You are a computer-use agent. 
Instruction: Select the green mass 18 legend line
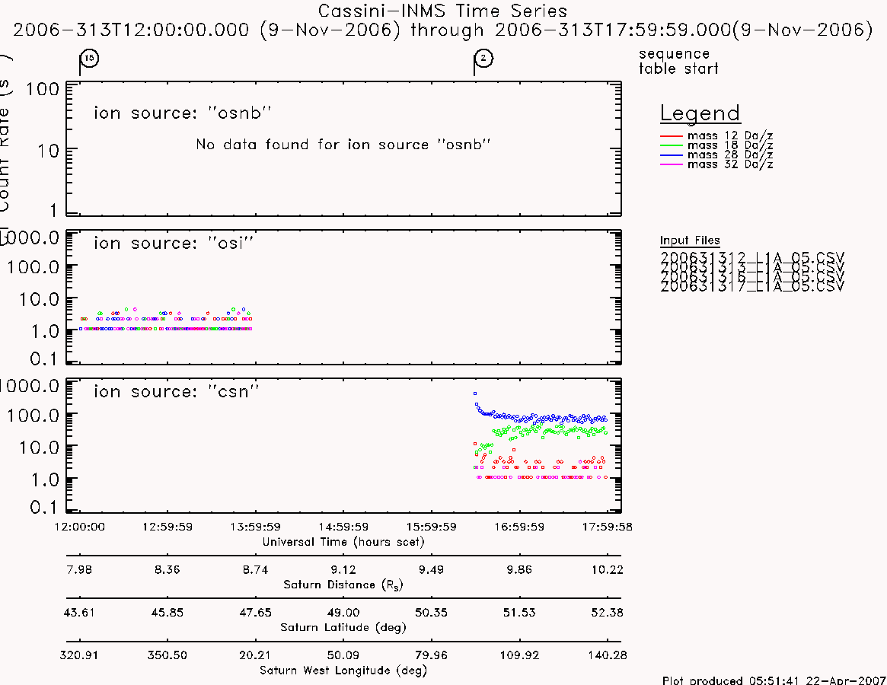point(672,146)
